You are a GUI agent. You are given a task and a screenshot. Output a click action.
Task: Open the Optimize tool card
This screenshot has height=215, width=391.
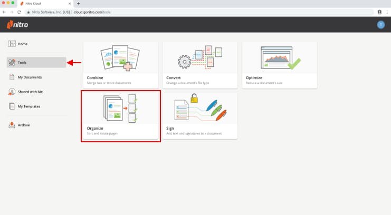(279, 65)
